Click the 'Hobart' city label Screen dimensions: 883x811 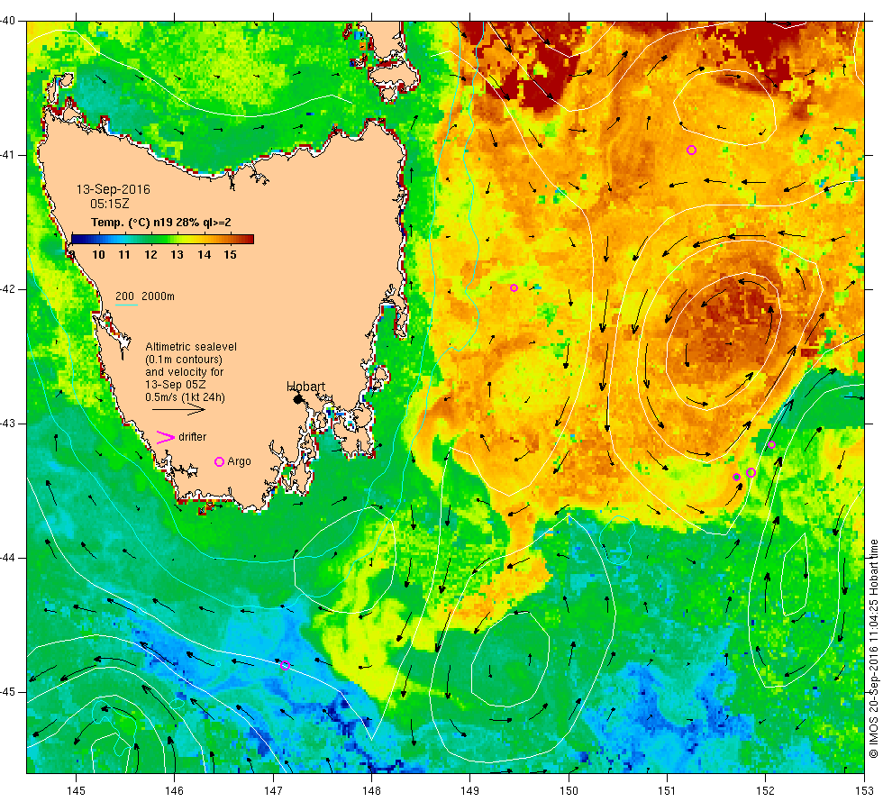point(305,387)
